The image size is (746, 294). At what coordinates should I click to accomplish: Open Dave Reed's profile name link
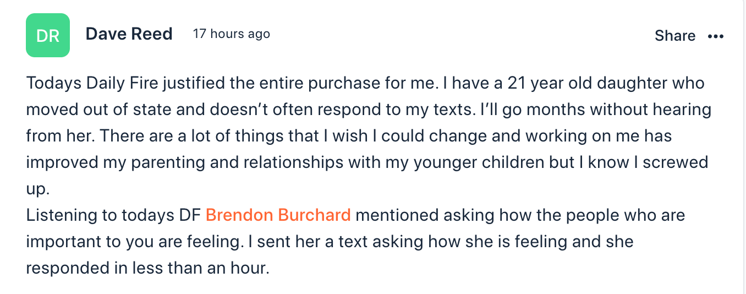(x=129, y=34)
